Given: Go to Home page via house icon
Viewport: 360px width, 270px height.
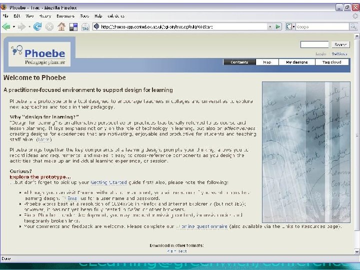Looking at the screenshot, I should [x=61, y=27].
